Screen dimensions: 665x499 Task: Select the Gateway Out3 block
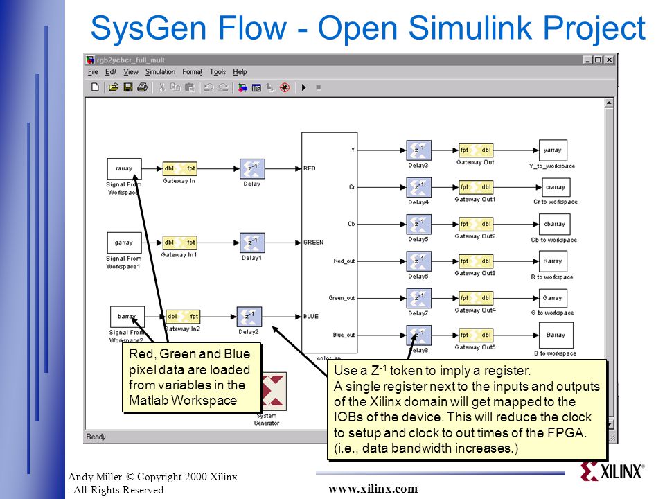coord(476,261)
